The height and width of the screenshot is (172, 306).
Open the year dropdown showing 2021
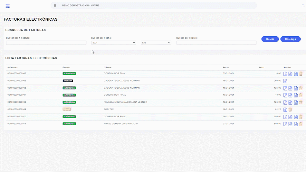click(113, 43)
